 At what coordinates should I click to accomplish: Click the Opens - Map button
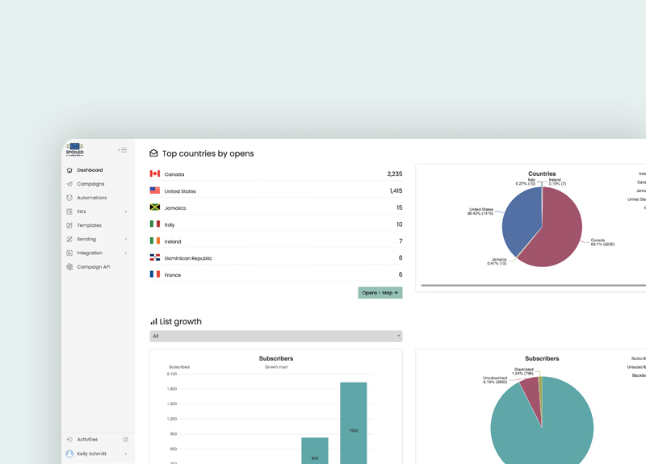click(380, 293)
